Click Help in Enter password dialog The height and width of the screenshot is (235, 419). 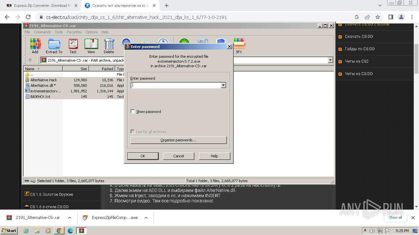[214, 156]
